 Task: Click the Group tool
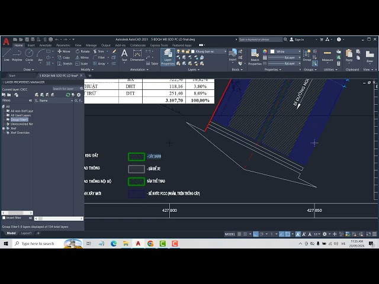(307, 55)
